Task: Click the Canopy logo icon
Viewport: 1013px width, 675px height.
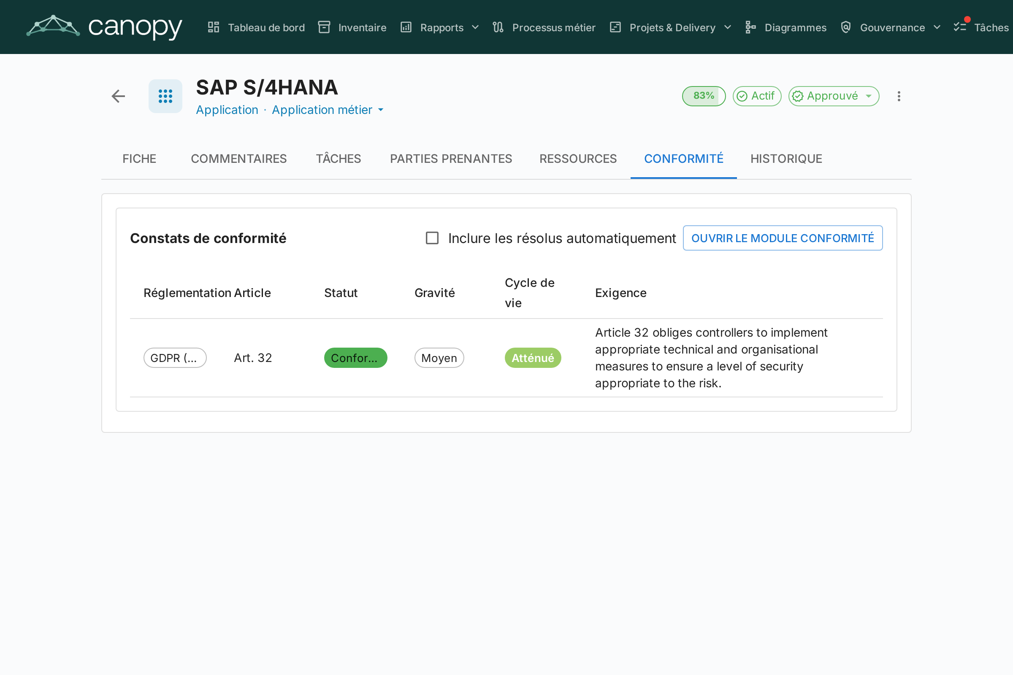Action: (53, 26)
